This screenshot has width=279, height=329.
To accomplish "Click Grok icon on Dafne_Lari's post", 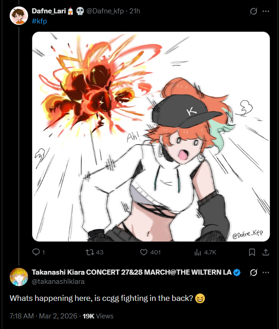I will 253,12.
